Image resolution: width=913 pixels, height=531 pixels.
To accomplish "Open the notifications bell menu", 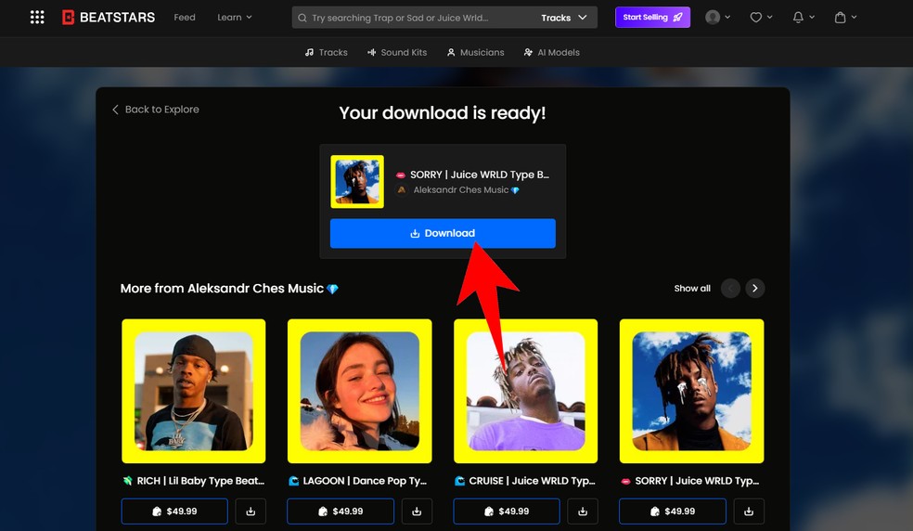I will click(798, 18).
